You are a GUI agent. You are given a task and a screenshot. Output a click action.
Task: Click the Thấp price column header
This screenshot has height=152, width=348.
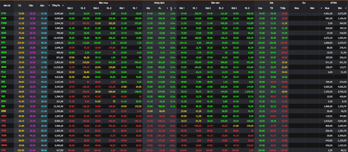click(282, 8)
